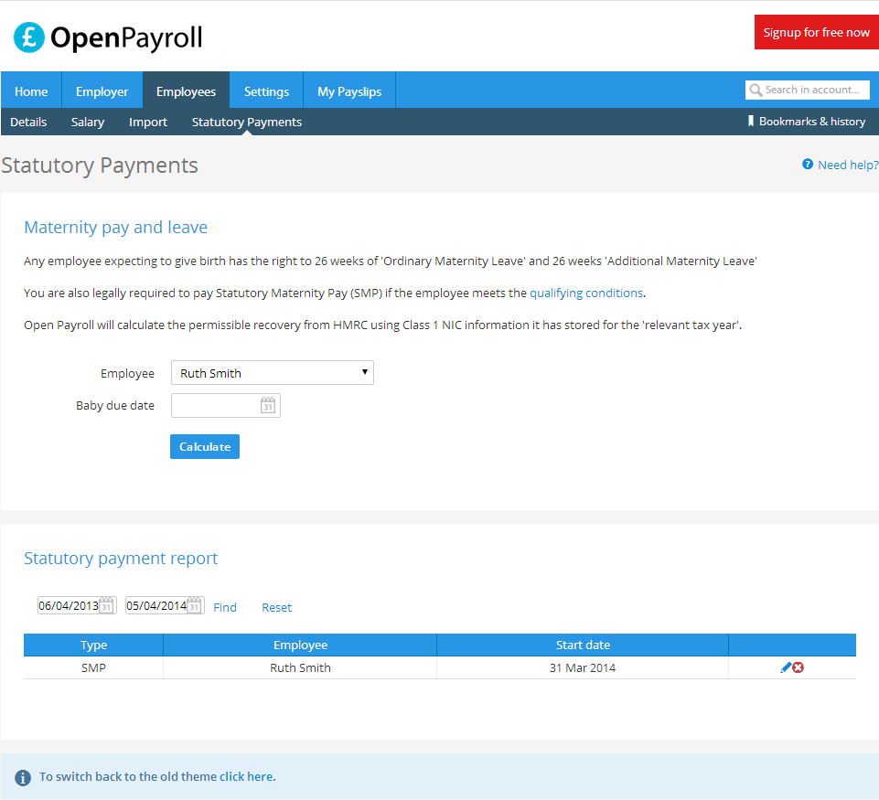Click the Statutory payment report heading

point(121,559)
